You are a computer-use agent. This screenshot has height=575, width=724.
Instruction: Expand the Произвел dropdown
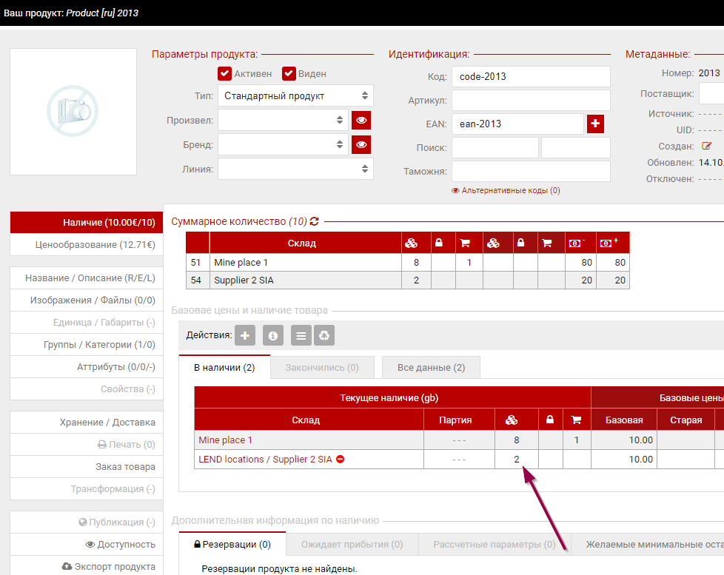point(283,120)
